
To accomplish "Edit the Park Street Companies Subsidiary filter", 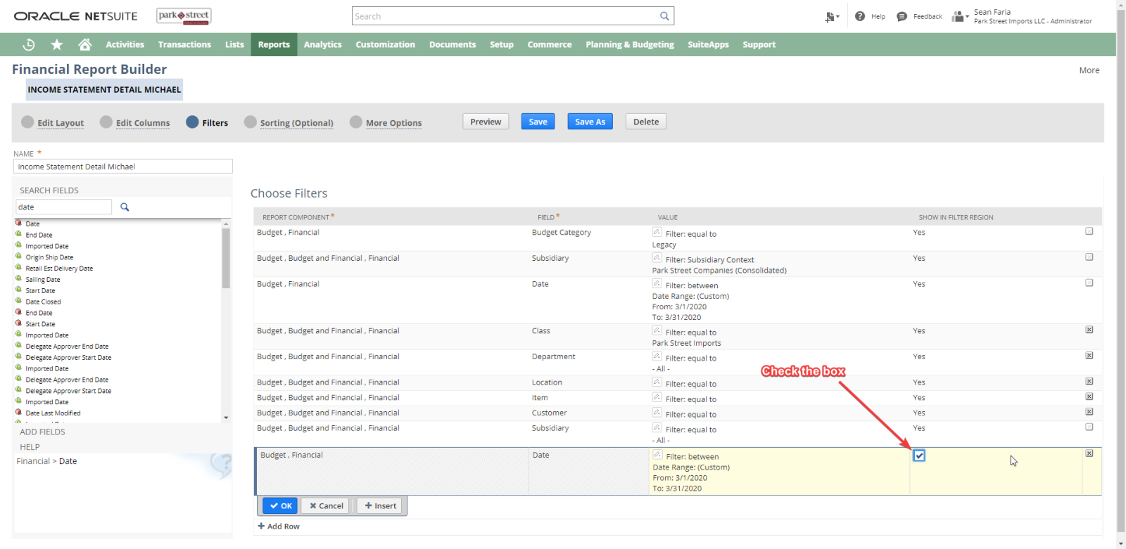I will 657,258.
